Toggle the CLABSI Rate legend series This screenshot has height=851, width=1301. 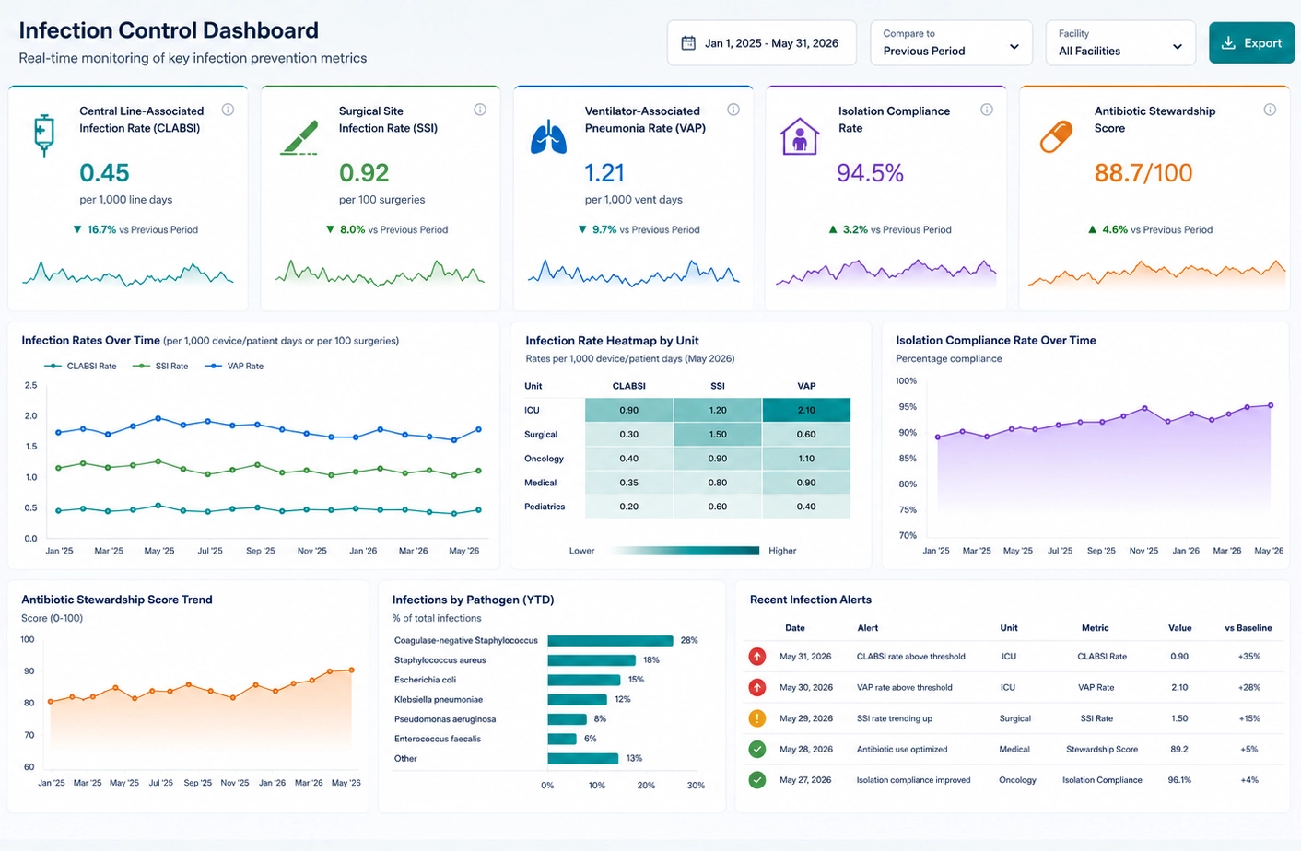pos(80,366)
